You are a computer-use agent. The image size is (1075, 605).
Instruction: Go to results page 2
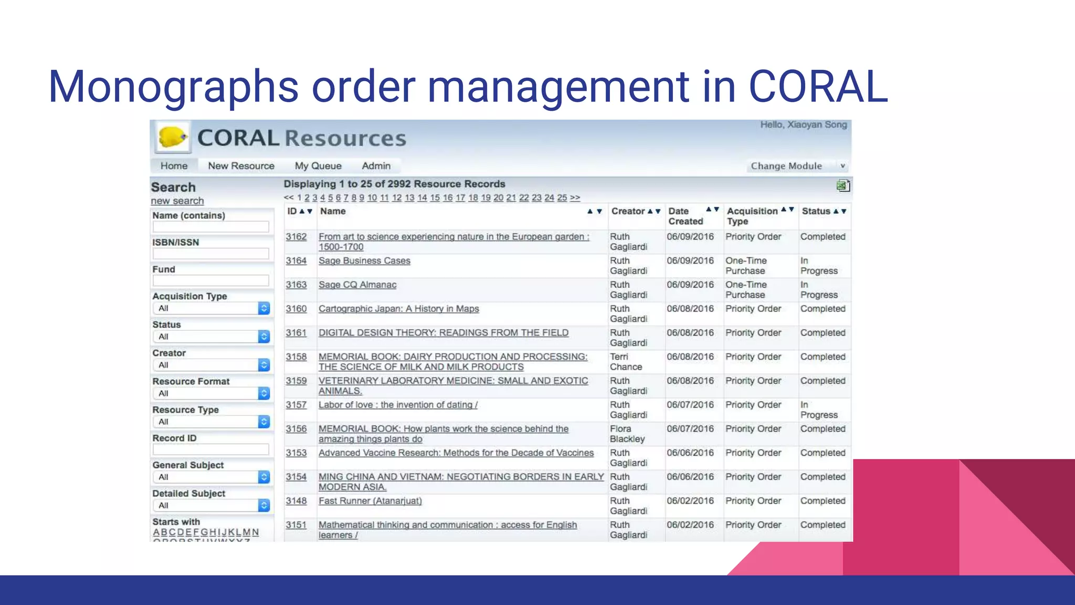(x=307, y=198)
